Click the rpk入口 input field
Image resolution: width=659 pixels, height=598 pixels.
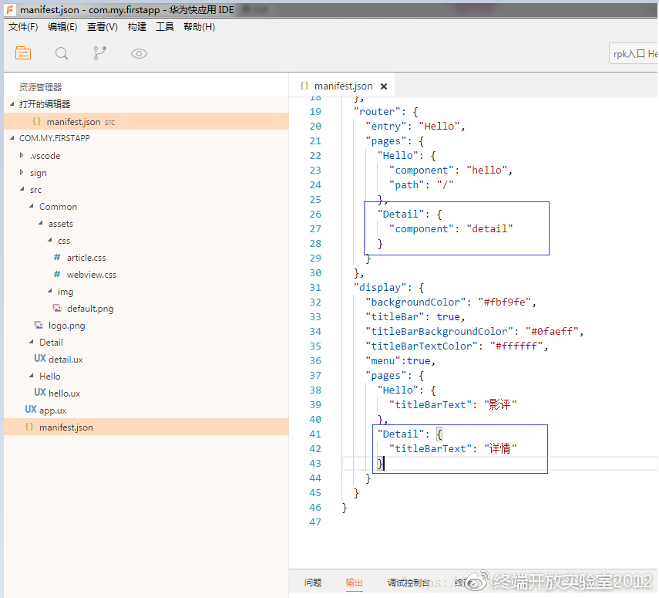pos(634,54)
